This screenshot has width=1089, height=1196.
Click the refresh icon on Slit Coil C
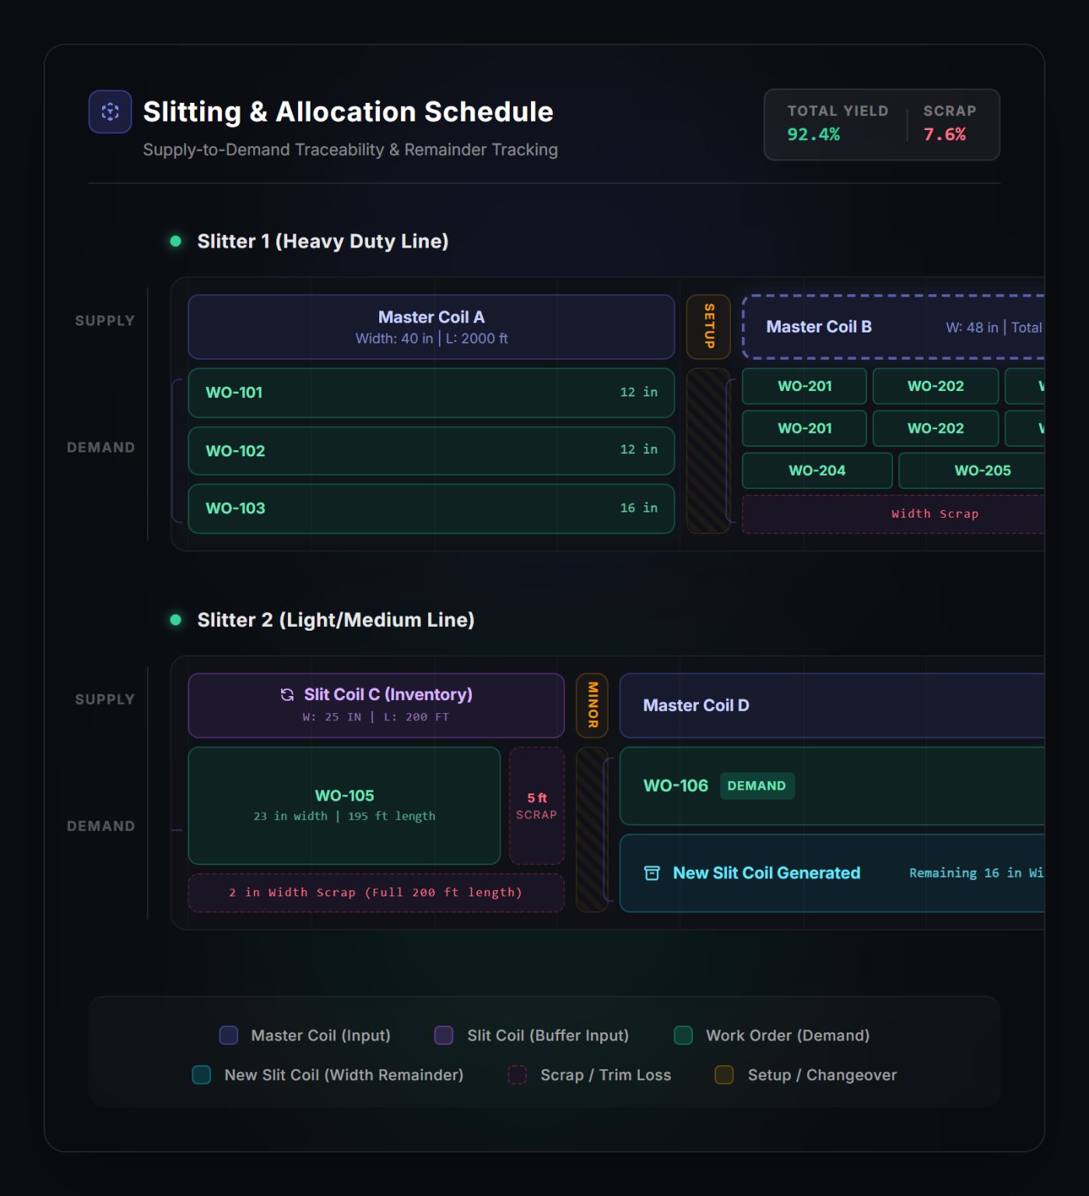(287, 695)
